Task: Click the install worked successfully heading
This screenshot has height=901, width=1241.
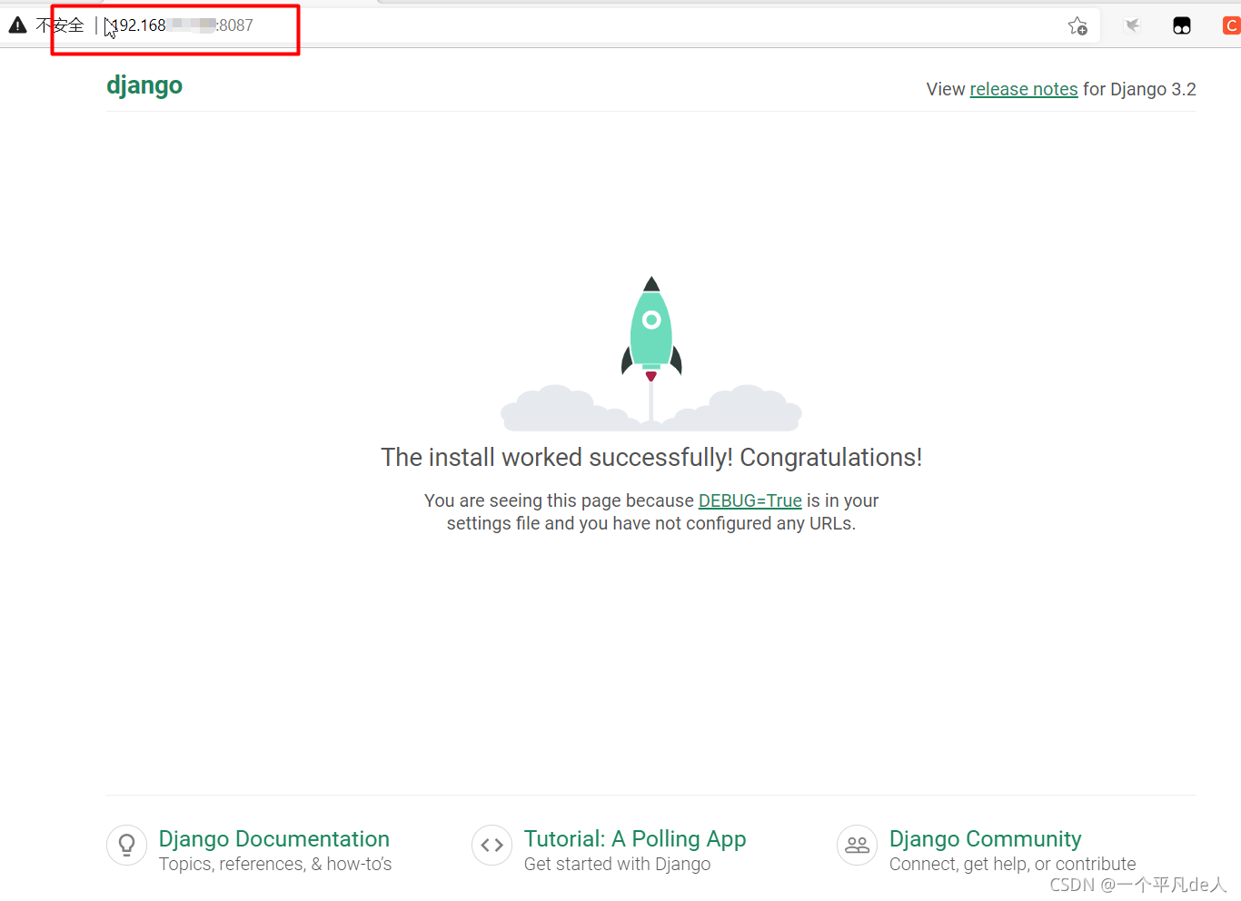Action: tap(651, 457)
